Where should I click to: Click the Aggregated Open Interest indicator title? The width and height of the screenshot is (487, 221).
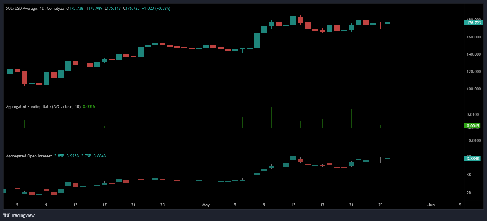pyautogui.click(x=29, y=156)
